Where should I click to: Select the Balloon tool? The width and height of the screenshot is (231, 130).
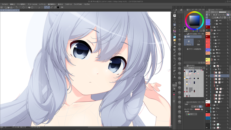click(x=175, y=74)
